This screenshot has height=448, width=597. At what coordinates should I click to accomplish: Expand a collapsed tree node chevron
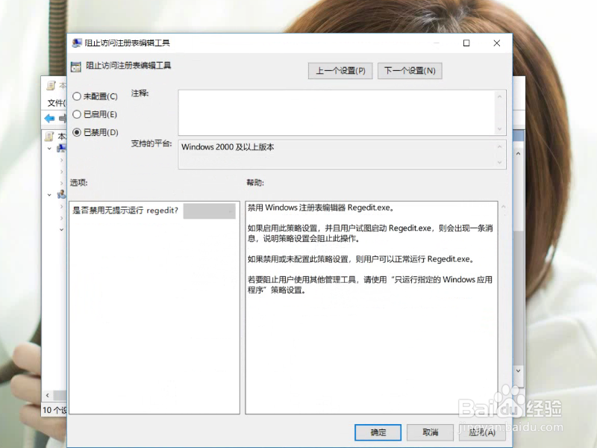click(60, 160)
